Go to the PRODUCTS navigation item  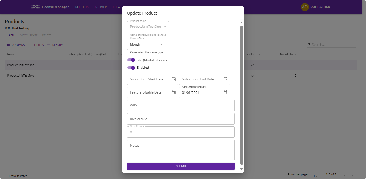point(81,7)
